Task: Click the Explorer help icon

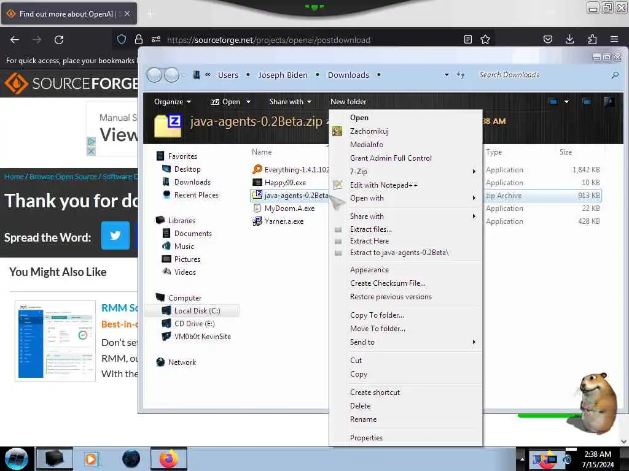Action: [x=609, y=102]
